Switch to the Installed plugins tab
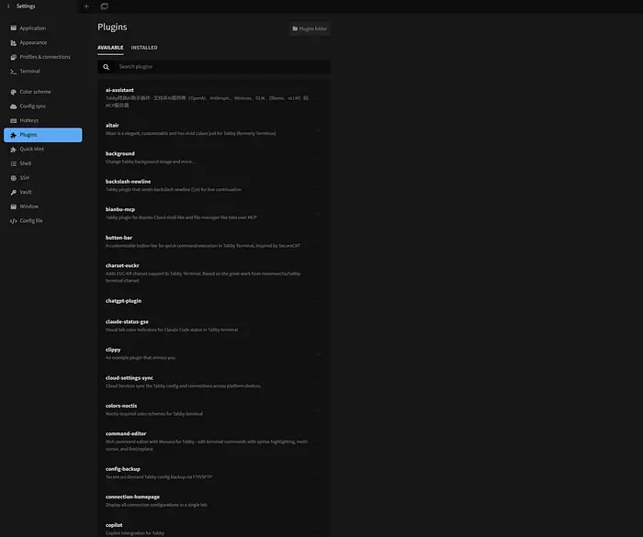 pyautogui.click(x=144, y=48)
